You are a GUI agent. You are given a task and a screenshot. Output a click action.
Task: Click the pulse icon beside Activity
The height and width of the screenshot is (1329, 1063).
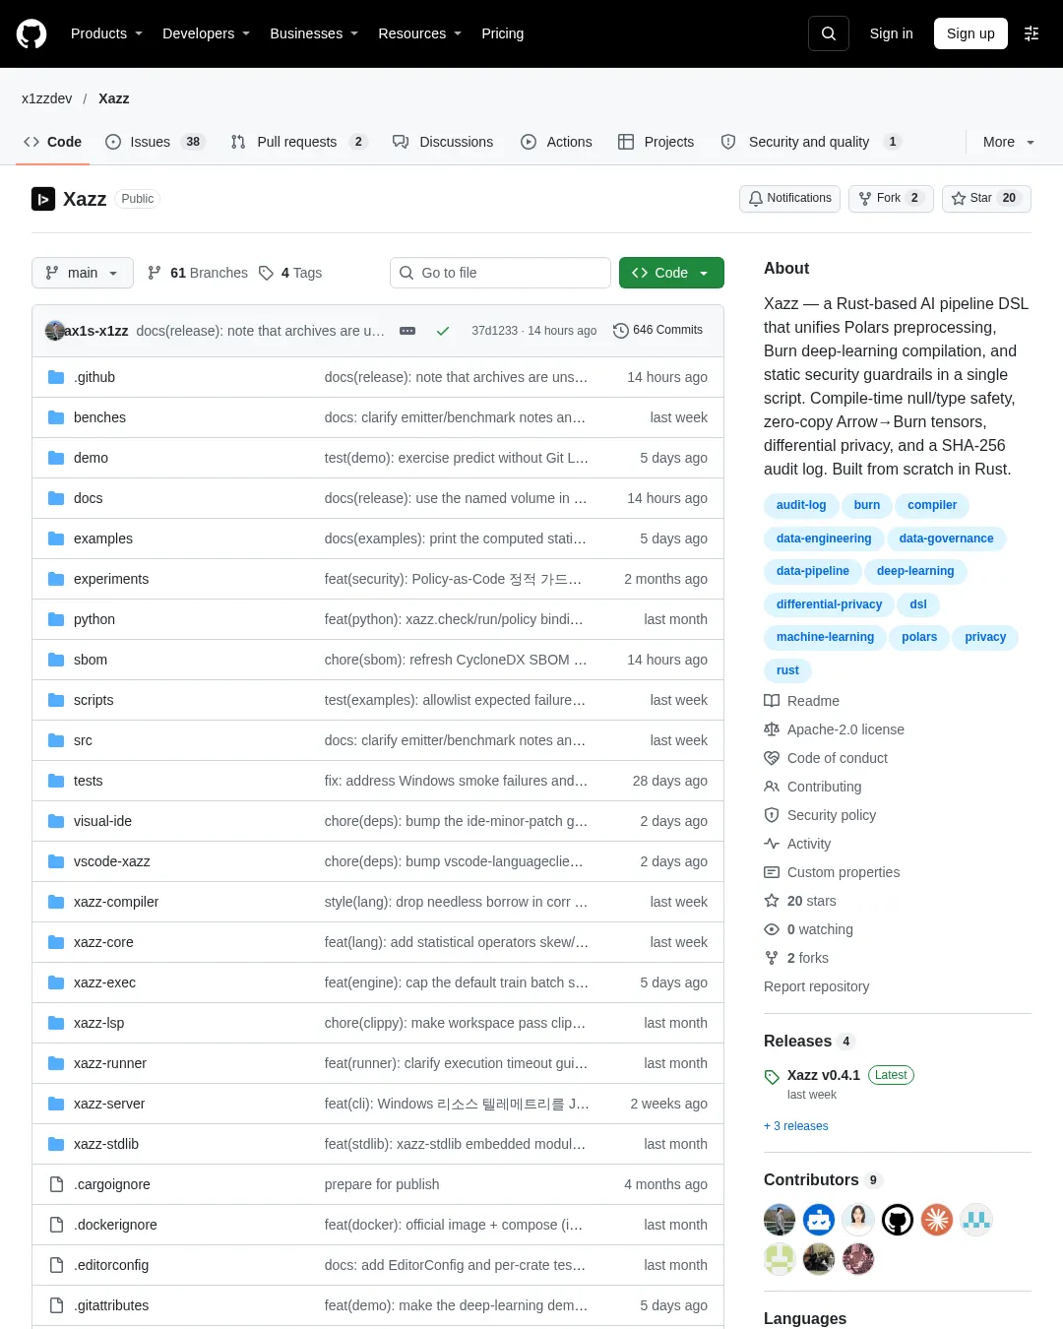click(772, 844)
